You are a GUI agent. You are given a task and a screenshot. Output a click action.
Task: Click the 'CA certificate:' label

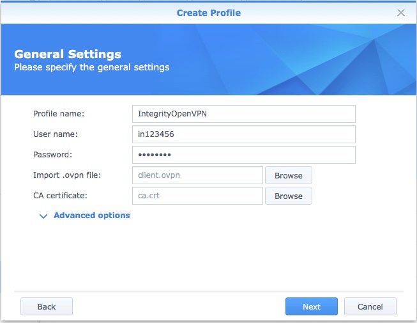coord(60,196)
